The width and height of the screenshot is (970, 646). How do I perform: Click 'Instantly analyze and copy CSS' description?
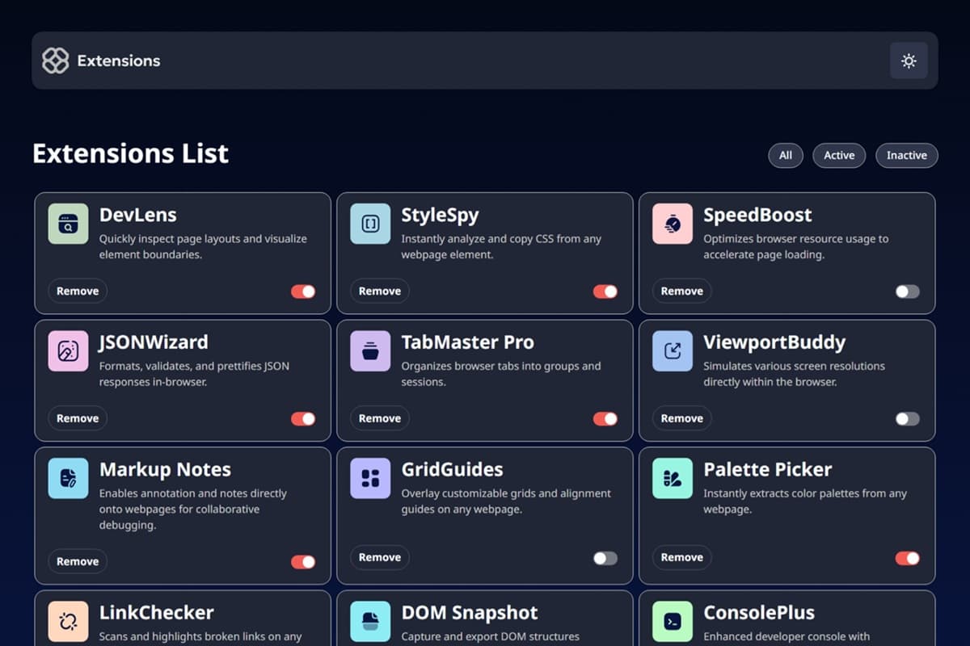click(501, 246)
